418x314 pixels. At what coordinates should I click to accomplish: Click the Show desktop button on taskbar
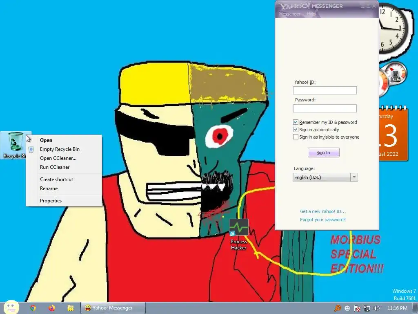coord(415,308)
